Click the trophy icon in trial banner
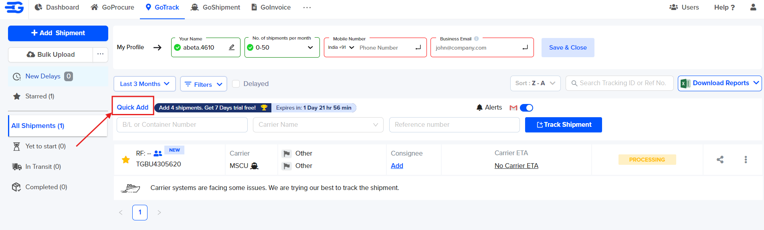Viewport: 764px width, 230px height. [264, 108]
